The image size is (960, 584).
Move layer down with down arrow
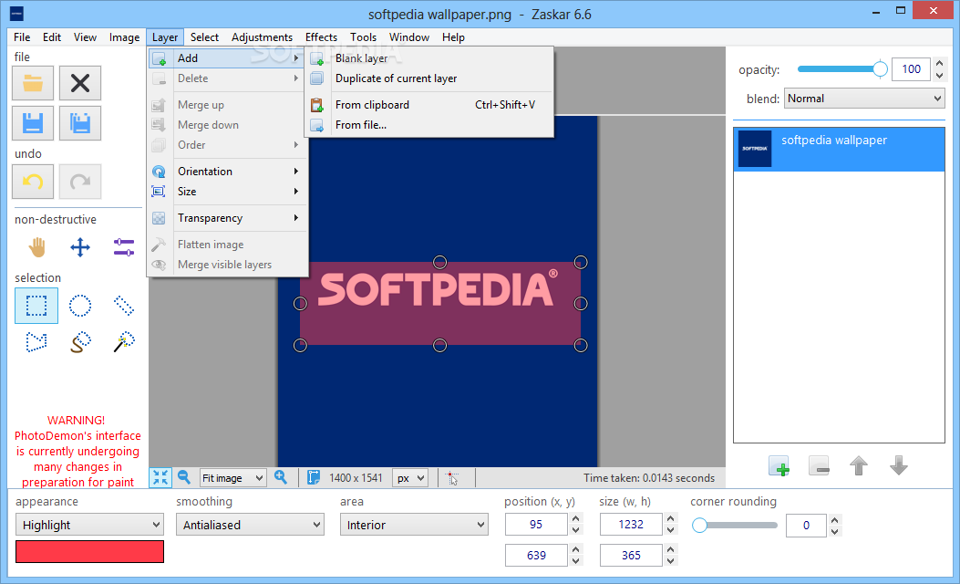pyautogui.click(x=899, y=465)
